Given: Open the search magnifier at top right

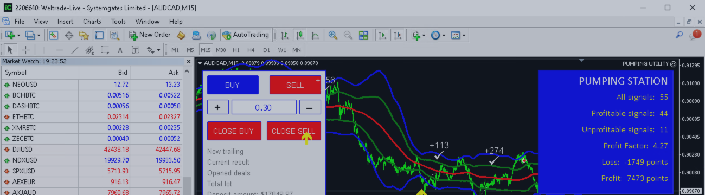Looking at the screenshot, I should (679, 35).
